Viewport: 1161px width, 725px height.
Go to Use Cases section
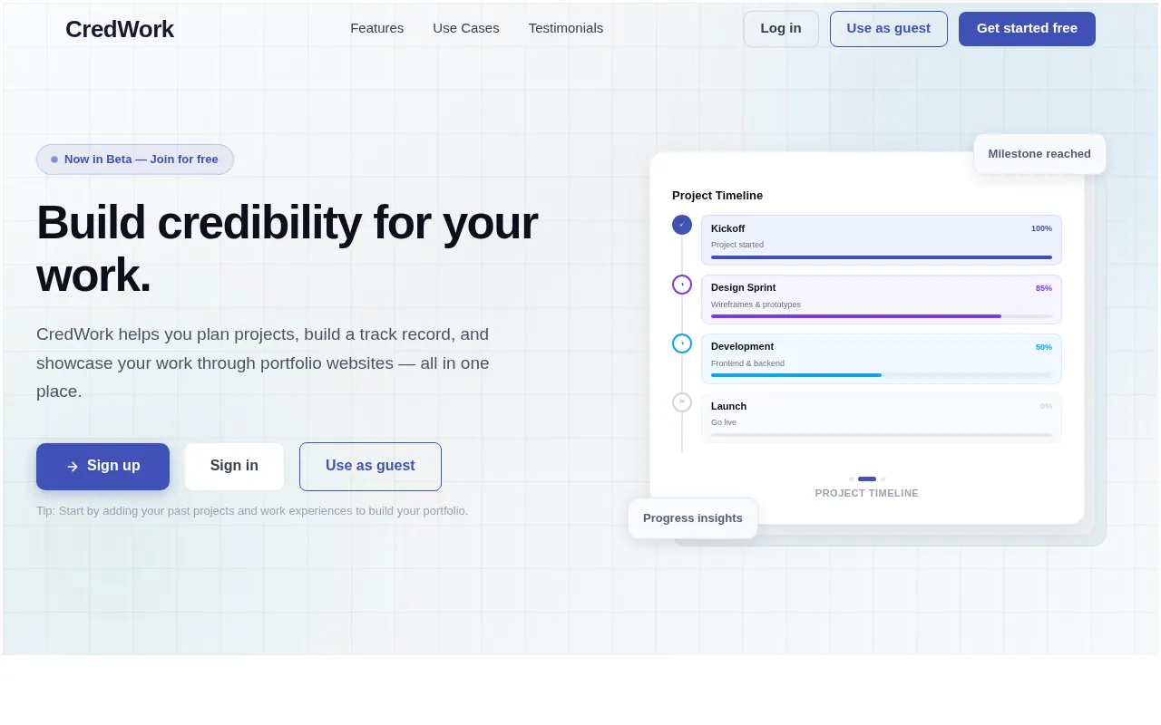(x=466, y=28)
